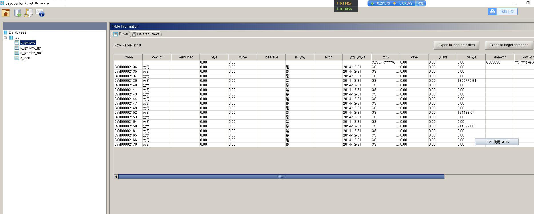Click the table icon beside a_qclr

tap(17, 58)
